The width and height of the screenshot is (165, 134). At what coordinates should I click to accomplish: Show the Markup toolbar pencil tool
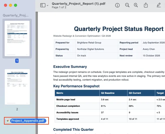[159, 5]
